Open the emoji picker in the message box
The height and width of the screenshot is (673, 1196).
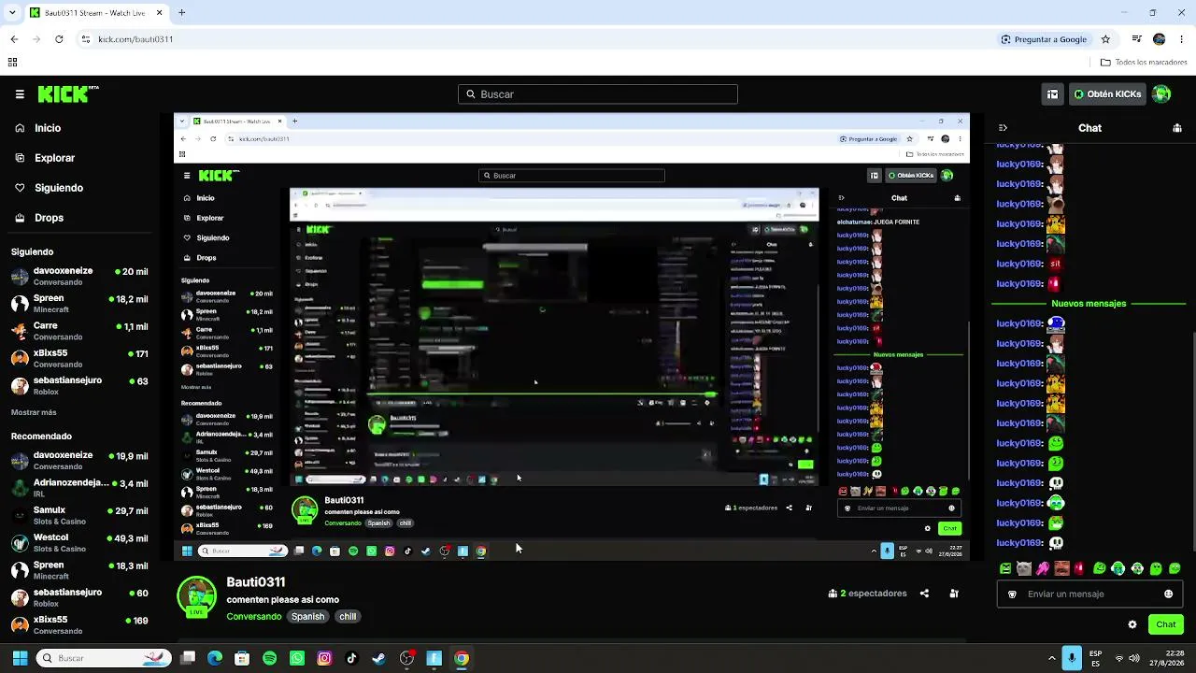tap(1168, 594)
